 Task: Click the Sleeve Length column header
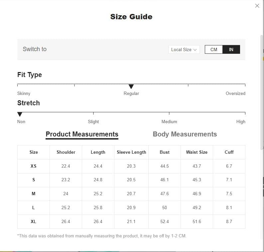point(131,152)
